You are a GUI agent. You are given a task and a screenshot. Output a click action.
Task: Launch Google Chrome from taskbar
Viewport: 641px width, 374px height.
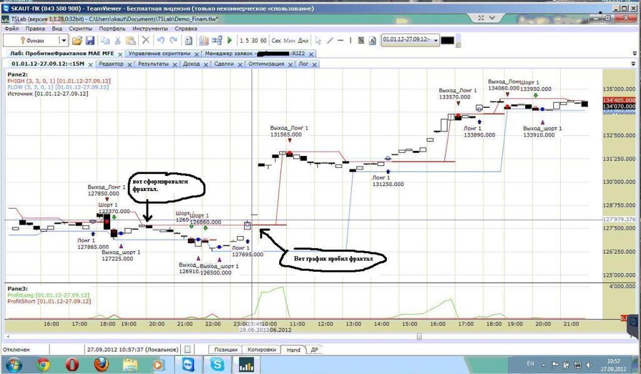43,364
